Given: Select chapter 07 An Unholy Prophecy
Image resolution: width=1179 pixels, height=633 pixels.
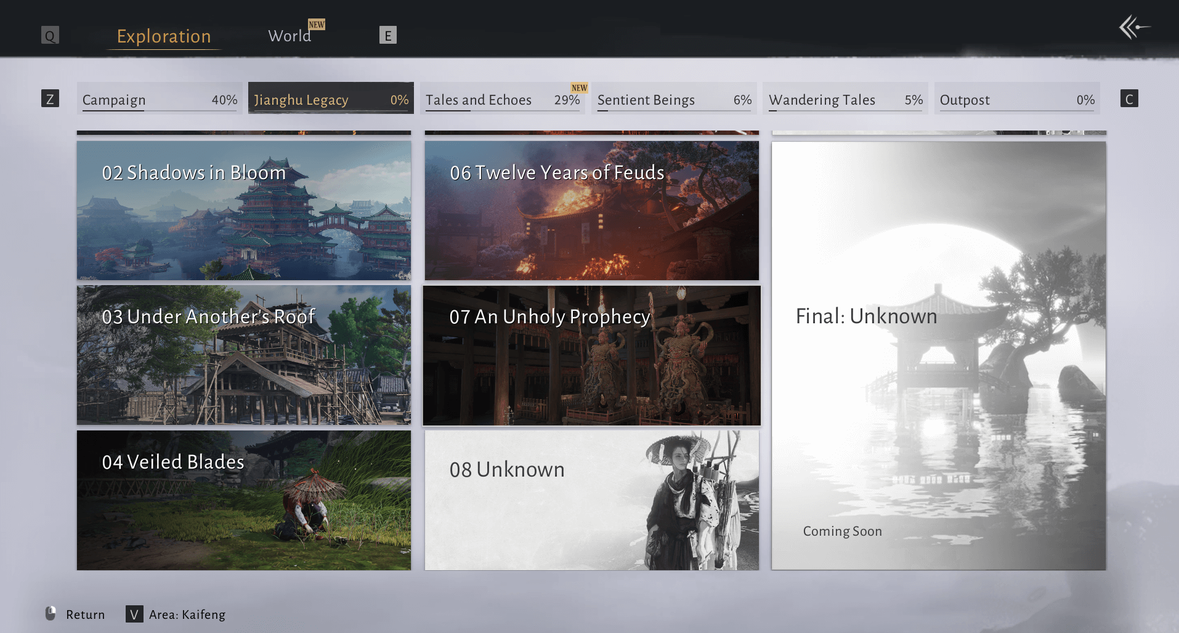Looking at the screenshot, I should click(591, 355).
